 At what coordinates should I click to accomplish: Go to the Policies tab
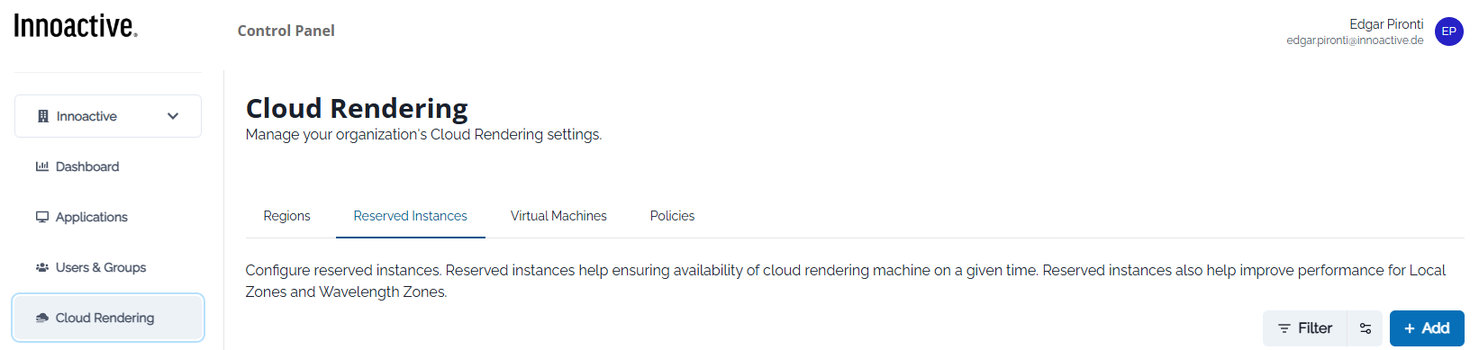[672, 216]
